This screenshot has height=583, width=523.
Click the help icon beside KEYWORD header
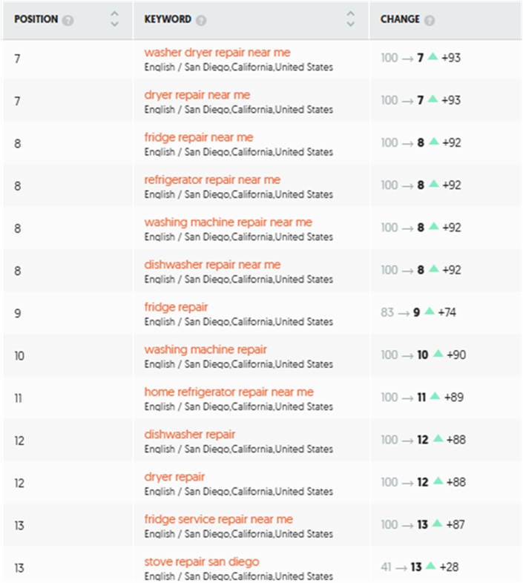click(x=201, y=20)
